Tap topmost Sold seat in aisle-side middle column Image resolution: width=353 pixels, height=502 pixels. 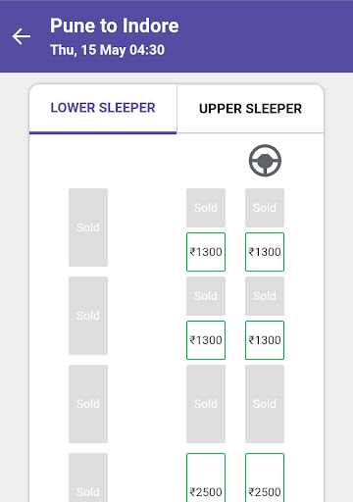coord(206,208)
